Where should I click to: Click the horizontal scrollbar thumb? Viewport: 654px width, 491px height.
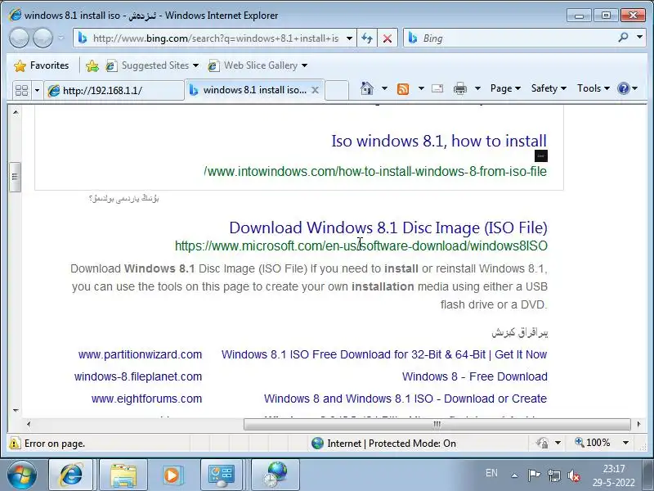(x=437, y=424)
